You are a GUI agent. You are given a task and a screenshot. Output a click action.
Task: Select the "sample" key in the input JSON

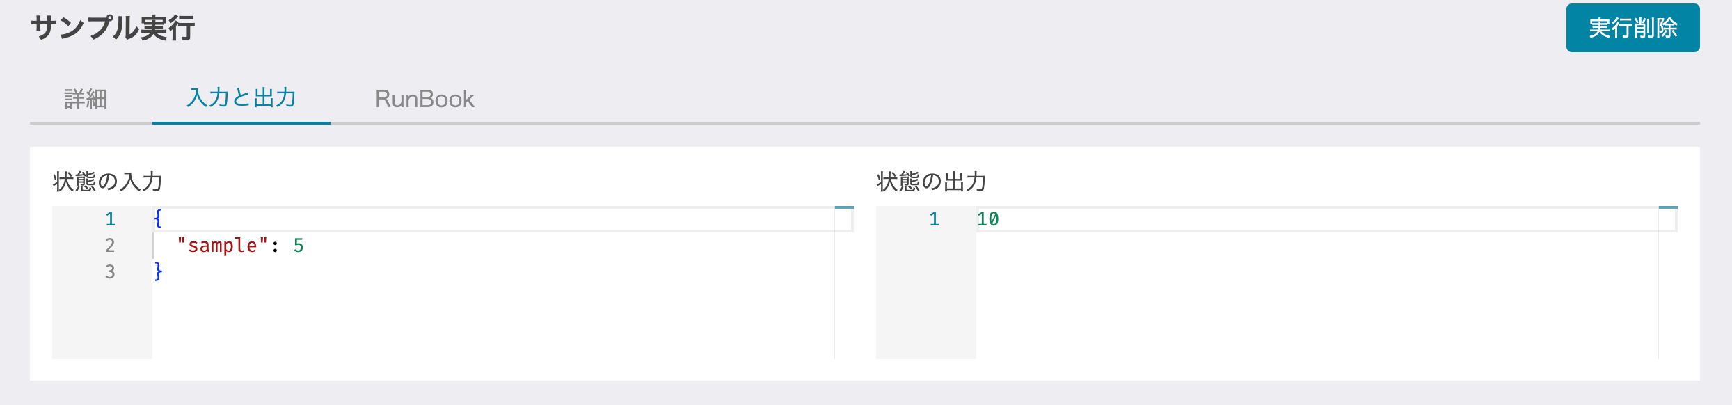(221, 245)
